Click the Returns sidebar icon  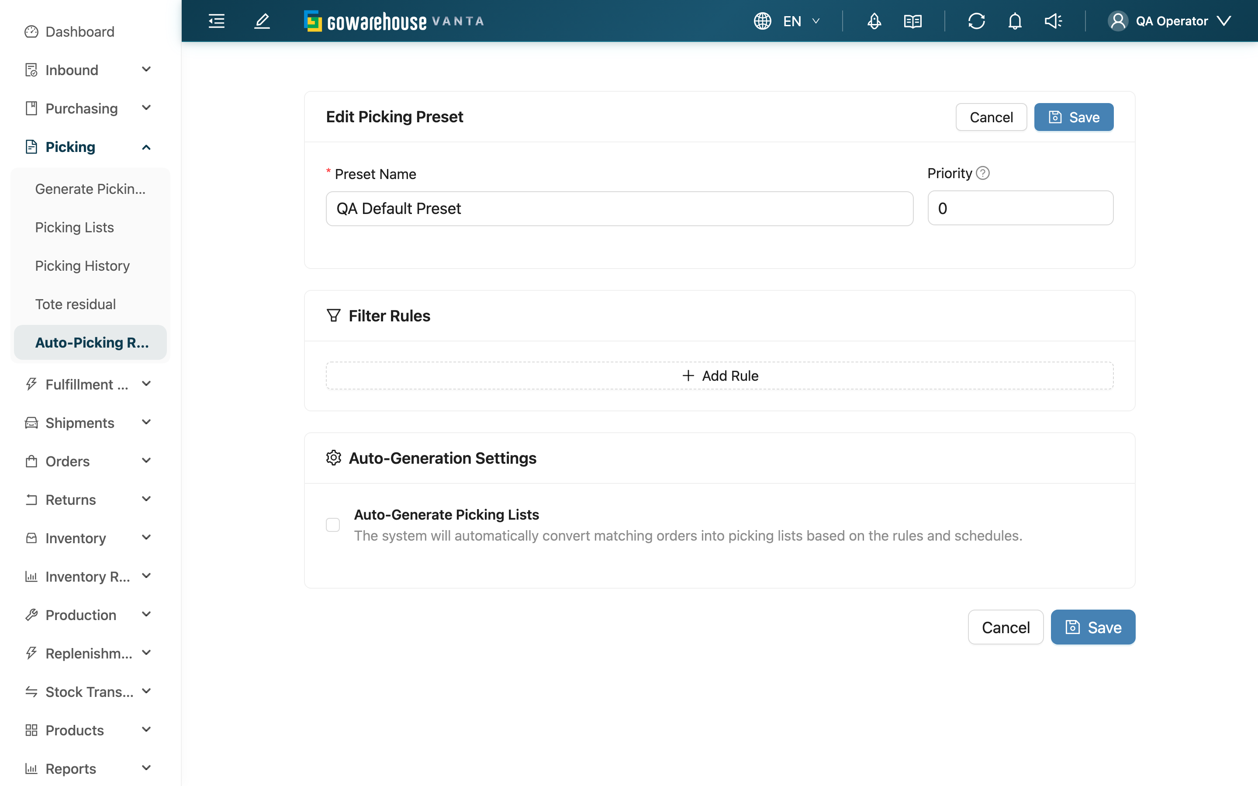(x=31, y=500)
